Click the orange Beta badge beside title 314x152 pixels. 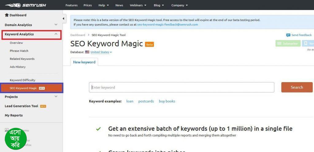point(149,45)
